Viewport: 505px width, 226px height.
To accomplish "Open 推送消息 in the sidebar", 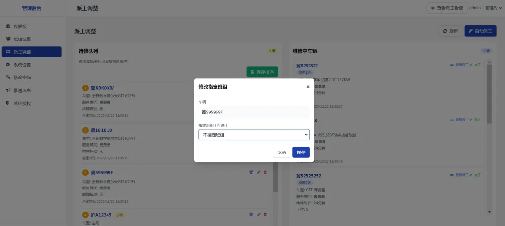I will 32,91.
